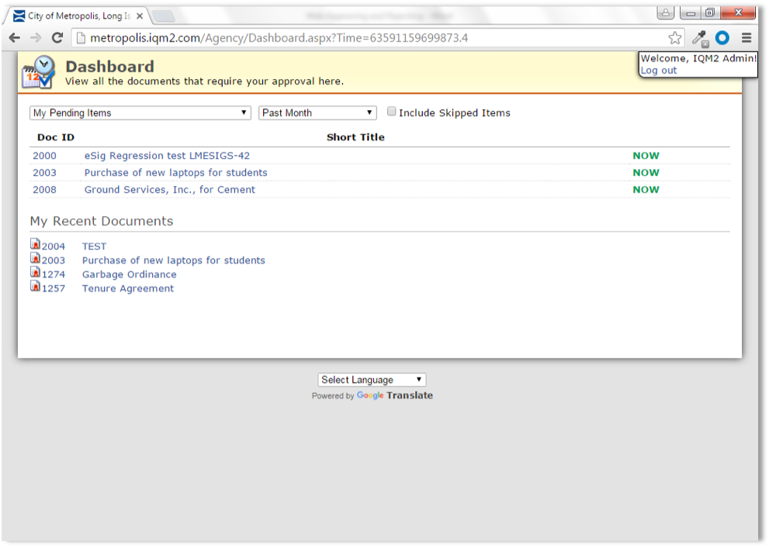Viewport: 769px width, 547px height.
Task: Open Ground Services, Inc., for Cement
Action: point(170,190)
